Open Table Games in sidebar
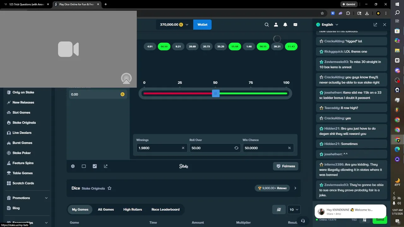The width and height of the screenshot is (404, 227). pyautogui.click(x=22, y=173)
